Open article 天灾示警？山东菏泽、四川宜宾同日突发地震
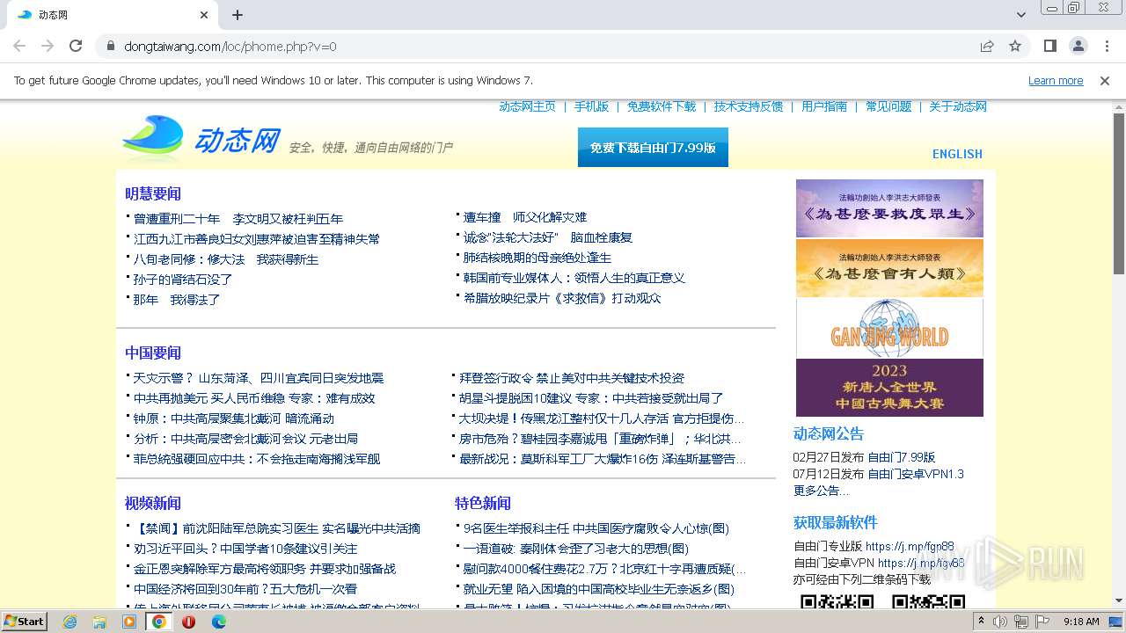 coord(259,378)
